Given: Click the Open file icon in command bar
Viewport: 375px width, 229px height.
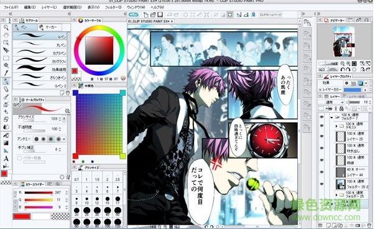Looking at the screenshot, I should [153, 15].
